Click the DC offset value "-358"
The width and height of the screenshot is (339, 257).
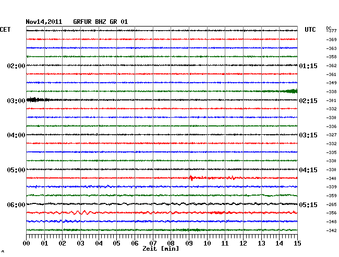331,57
